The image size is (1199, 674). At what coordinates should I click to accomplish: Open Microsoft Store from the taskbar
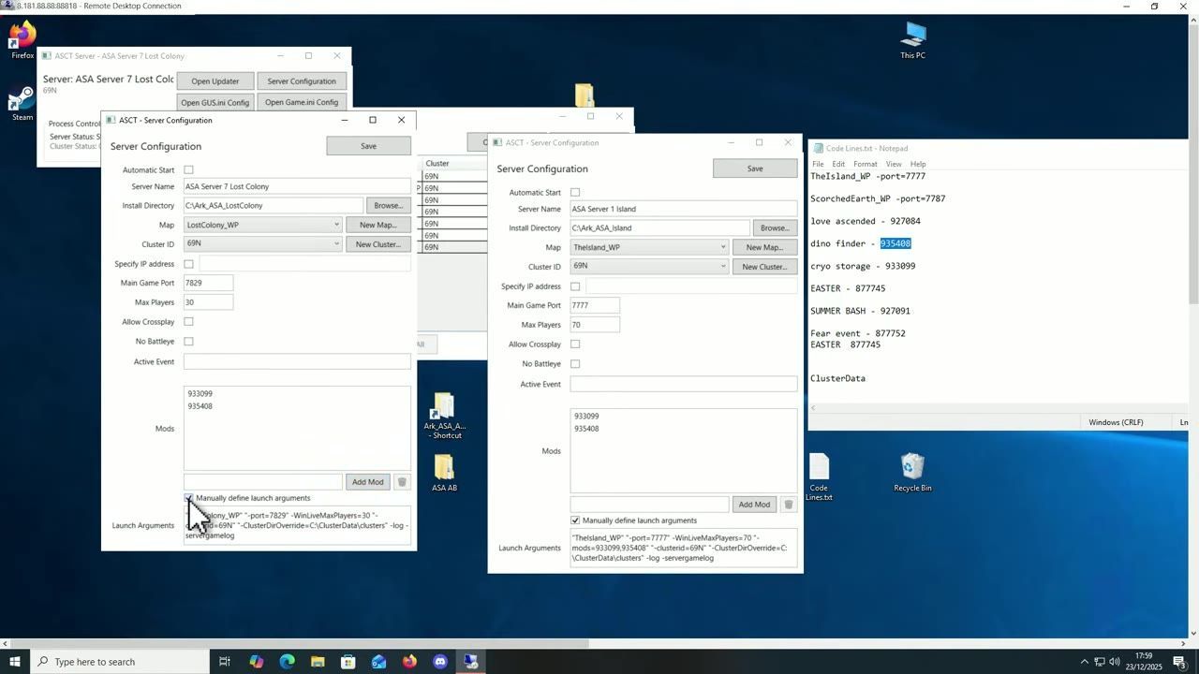click(348, 662)
